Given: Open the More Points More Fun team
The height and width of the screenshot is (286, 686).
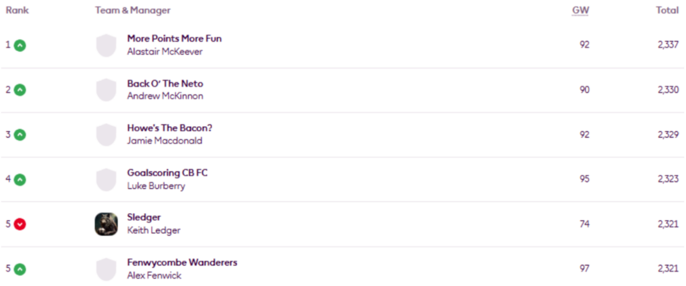Looking at the screenshot, I should 175,38.
